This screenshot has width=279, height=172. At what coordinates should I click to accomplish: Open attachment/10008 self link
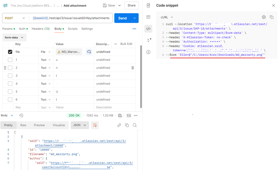[49, 145]
